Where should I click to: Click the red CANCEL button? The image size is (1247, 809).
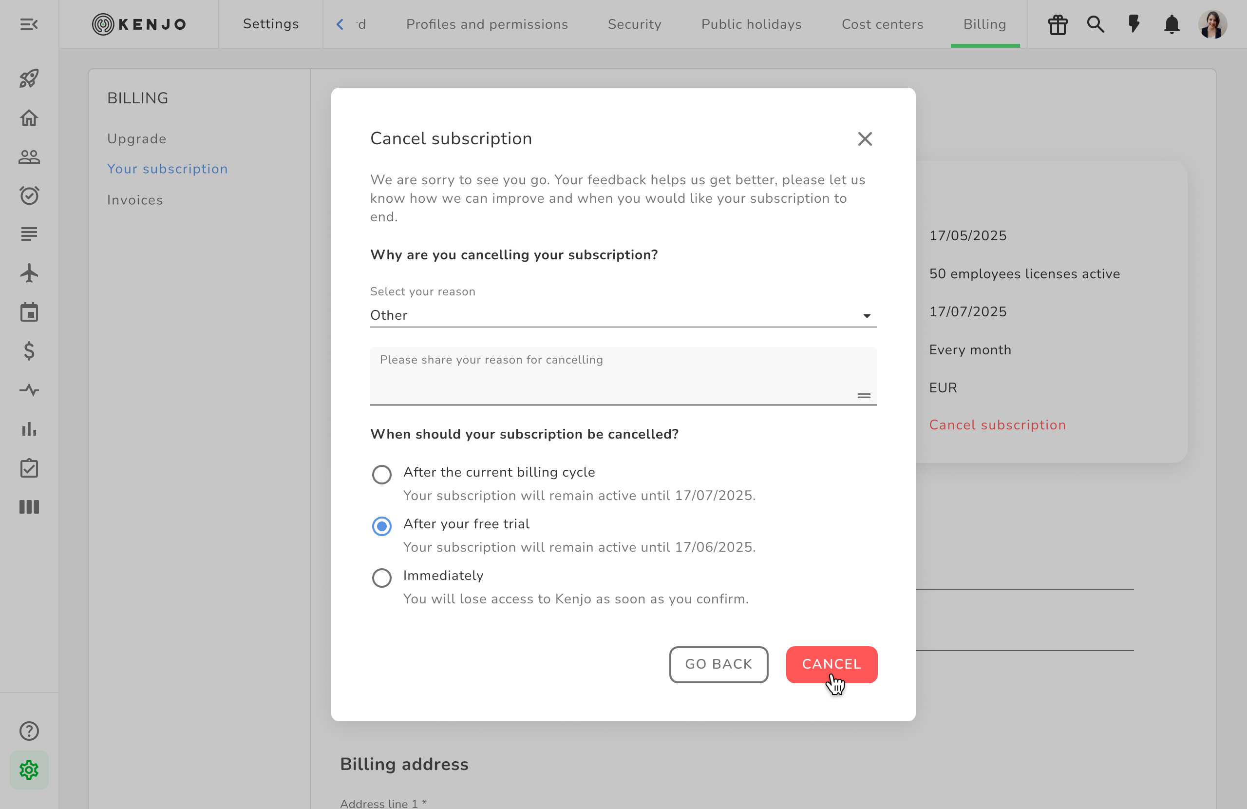pos(831,664)
